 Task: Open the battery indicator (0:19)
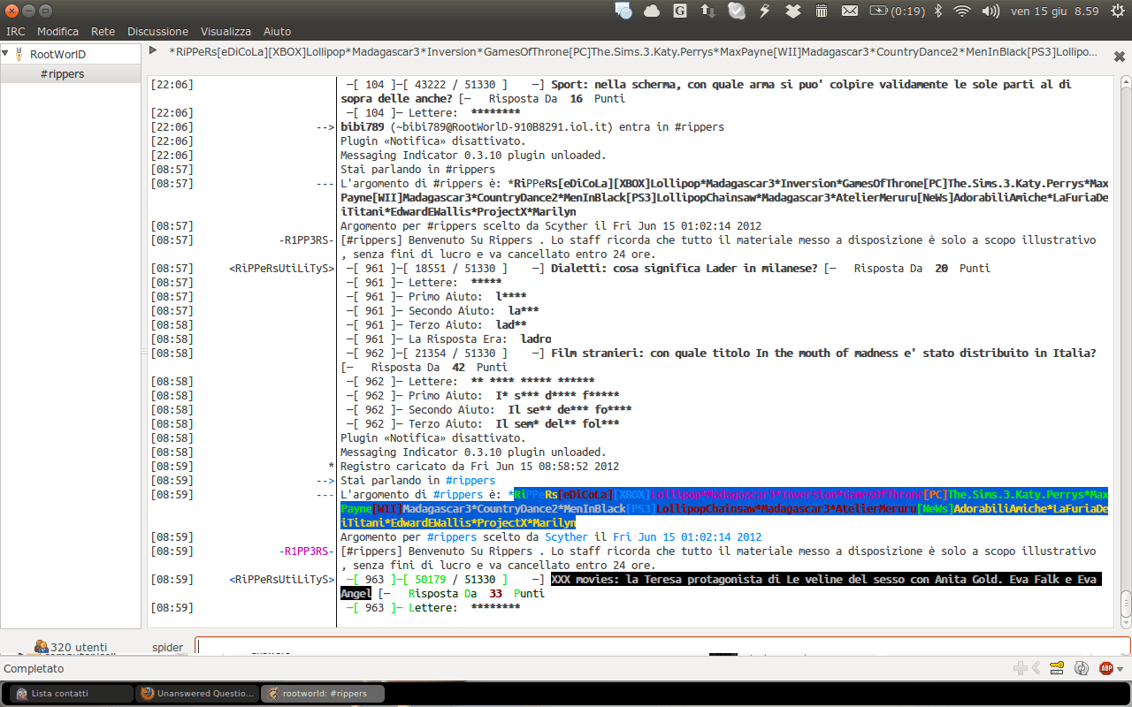897,11
